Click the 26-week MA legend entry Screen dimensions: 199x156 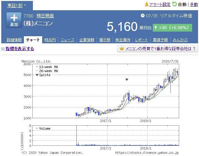point(47,71)
